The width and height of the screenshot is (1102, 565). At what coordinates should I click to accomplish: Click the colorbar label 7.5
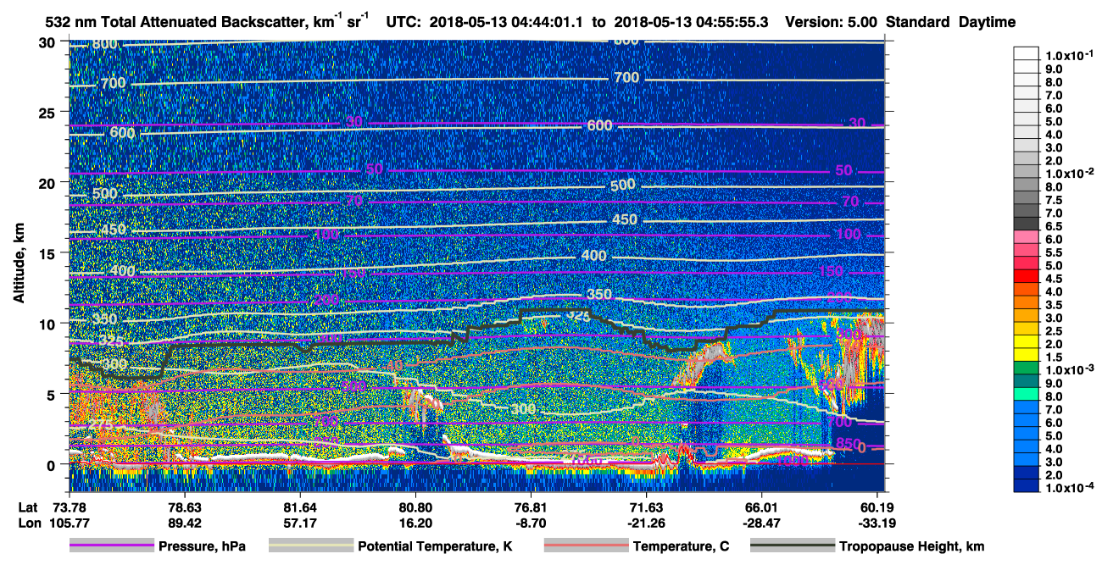point(1055,200)
